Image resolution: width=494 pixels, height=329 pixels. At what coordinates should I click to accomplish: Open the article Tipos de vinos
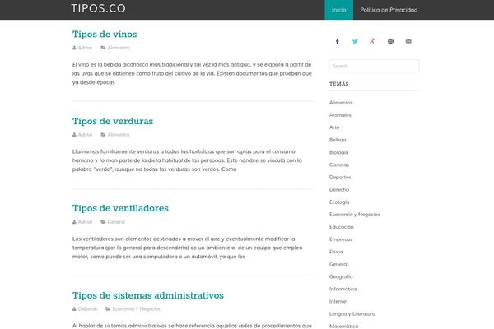point(105,34)
